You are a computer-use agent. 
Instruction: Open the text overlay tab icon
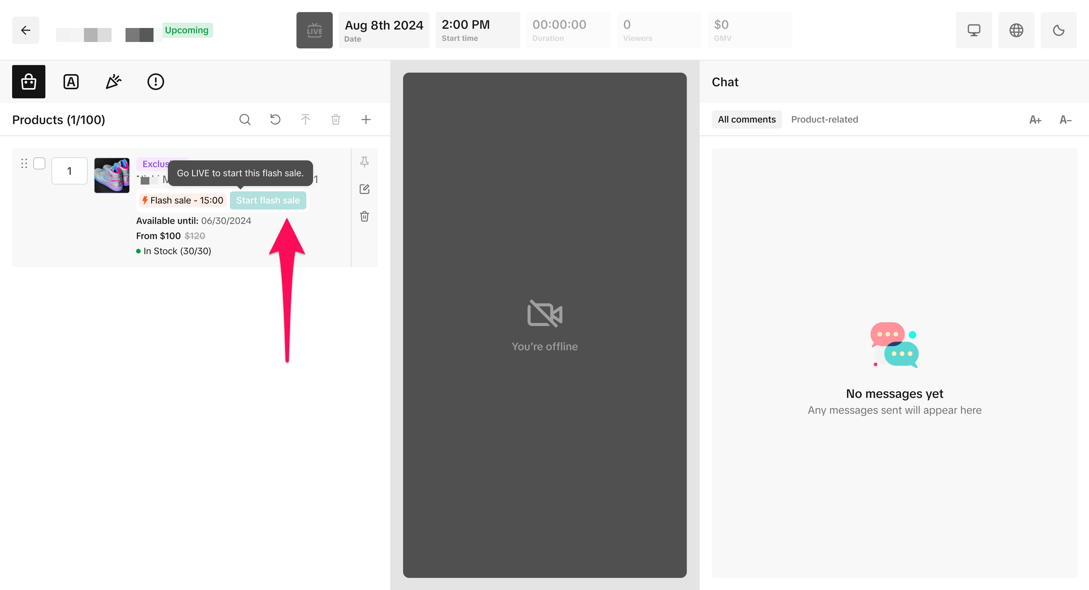point(71,82)
